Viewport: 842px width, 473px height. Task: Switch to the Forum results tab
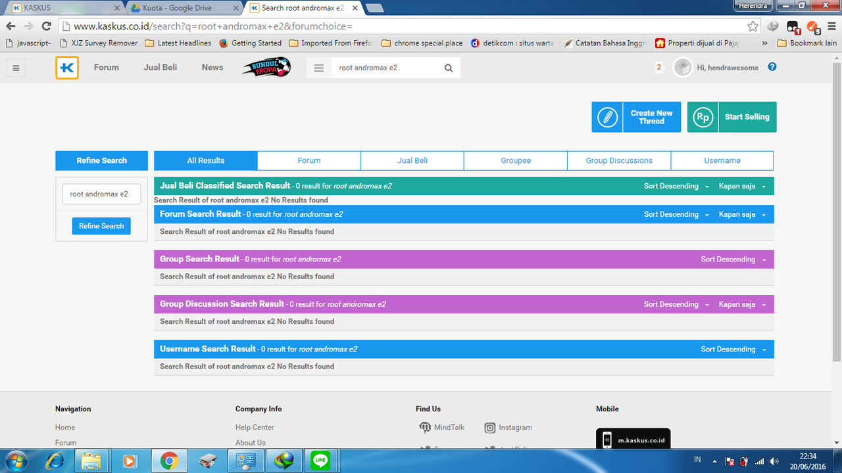point(309,161)
